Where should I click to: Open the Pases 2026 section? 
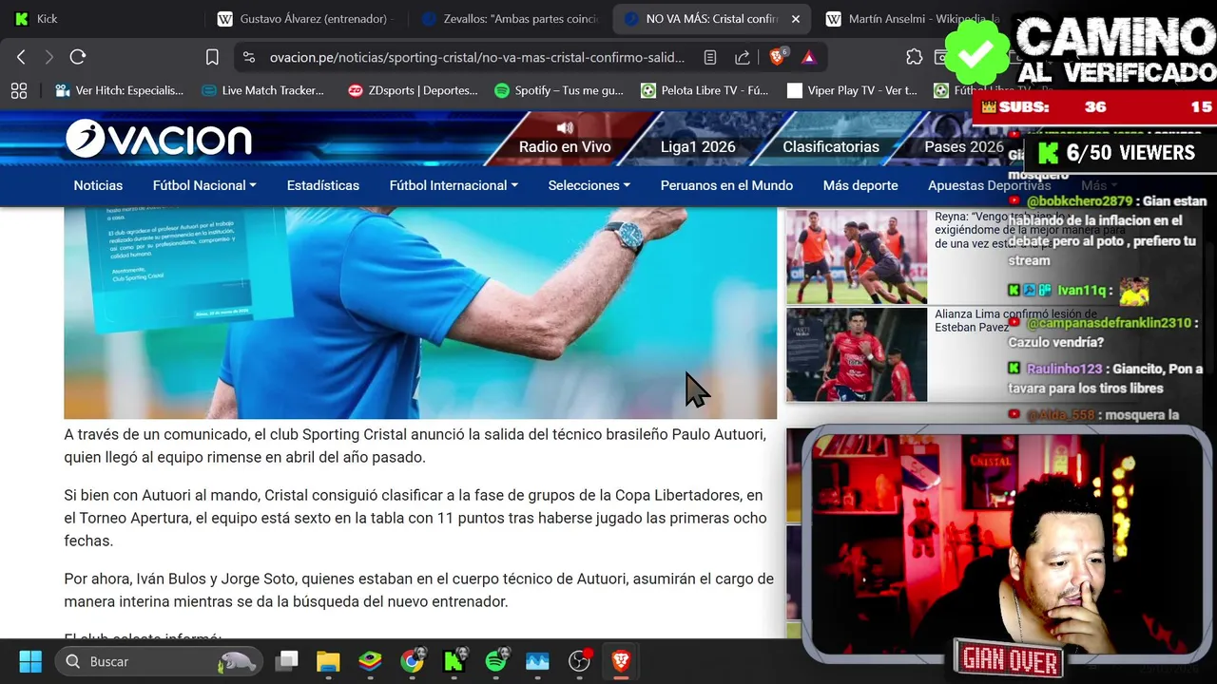click(963, 146)
